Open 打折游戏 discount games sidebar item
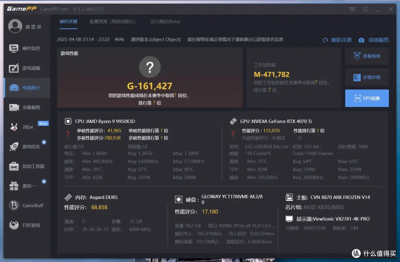 point(27,225)
